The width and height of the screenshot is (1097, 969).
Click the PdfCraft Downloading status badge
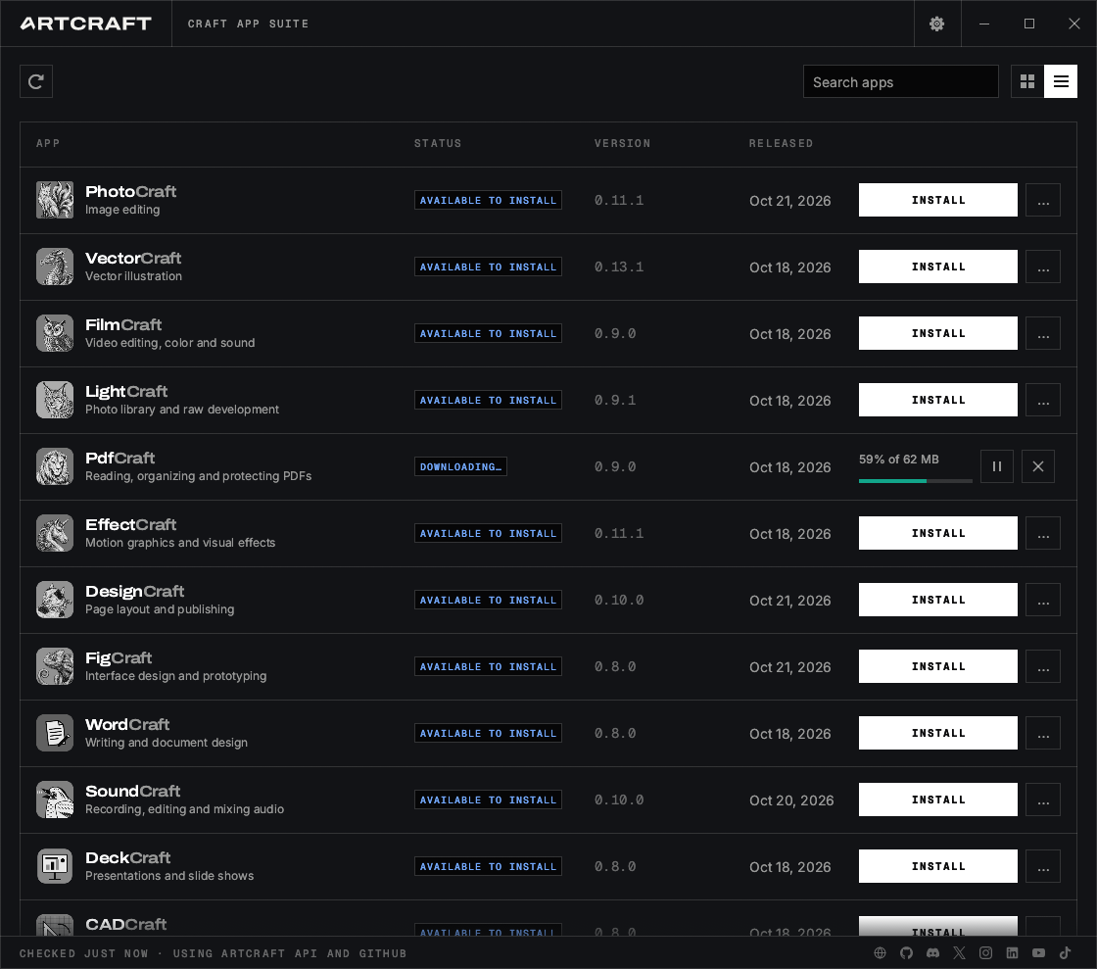click(460, 466)
